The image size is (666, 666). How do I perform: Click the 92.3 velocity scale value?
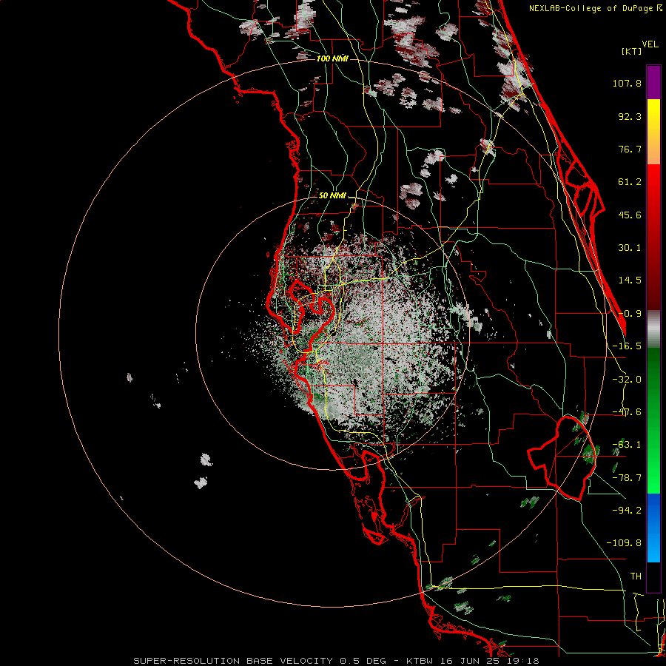point(630,116)
